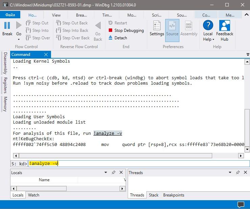Click command output horizontal scroll right arrow
Viewport: 250px width, 209px height.
coord(241,155)
